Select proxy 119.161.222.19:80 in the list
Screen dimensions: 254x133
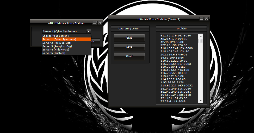click(x=174, y=61)
